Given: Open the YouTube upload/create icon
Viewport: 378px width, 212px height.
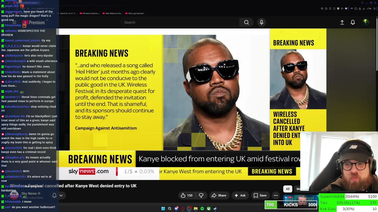Looking at the screenshot, I should coord(342,22).
